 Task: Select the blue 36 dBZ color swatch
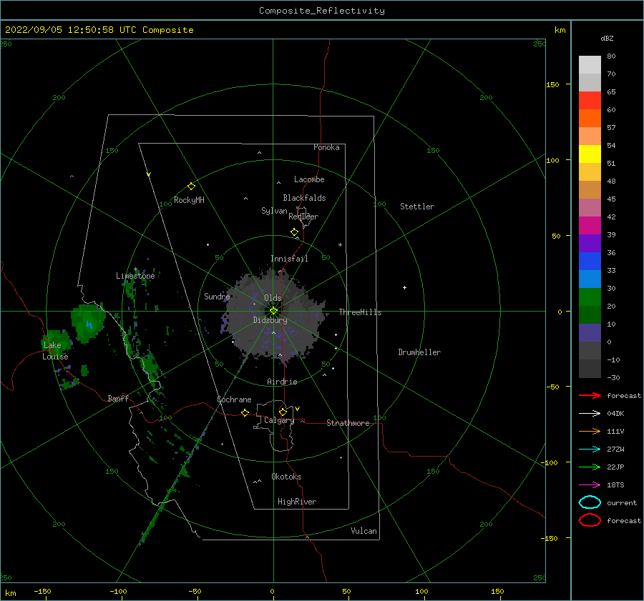pos(590,261)
